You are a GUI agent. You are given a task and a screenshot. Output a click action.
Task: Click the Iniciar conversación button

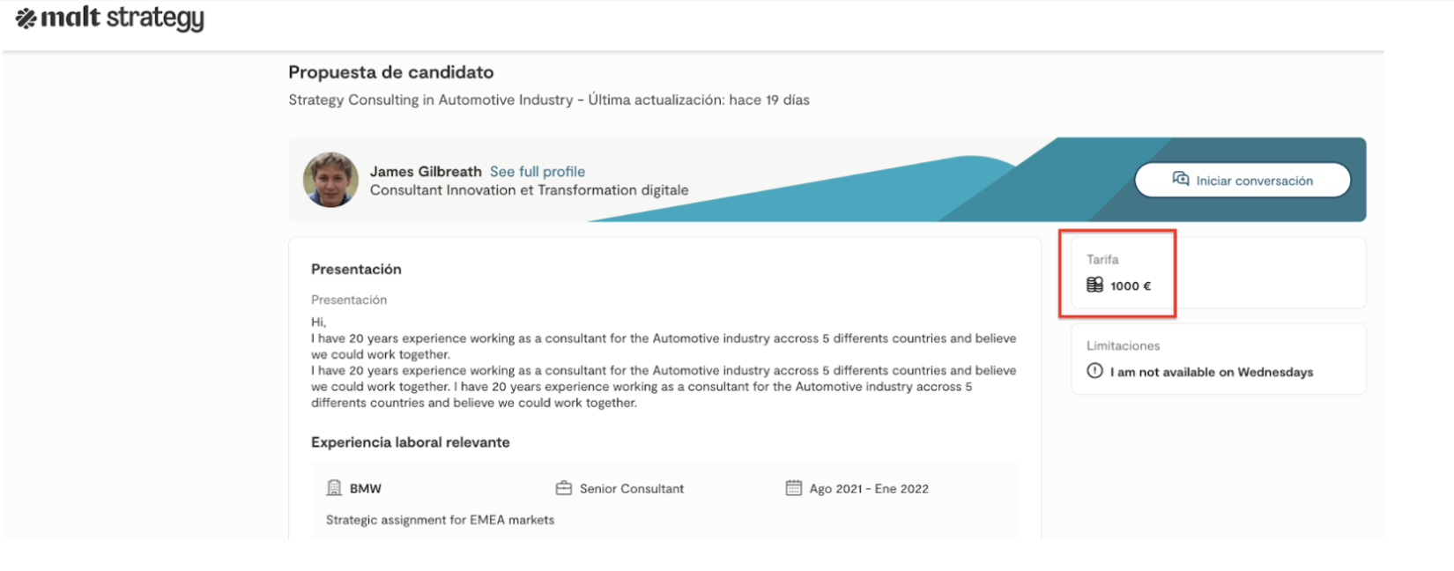pos(1242,181)
